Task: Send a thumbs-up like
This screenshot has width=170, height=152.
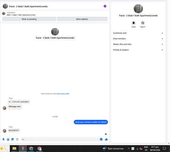Action: (106, 139)
